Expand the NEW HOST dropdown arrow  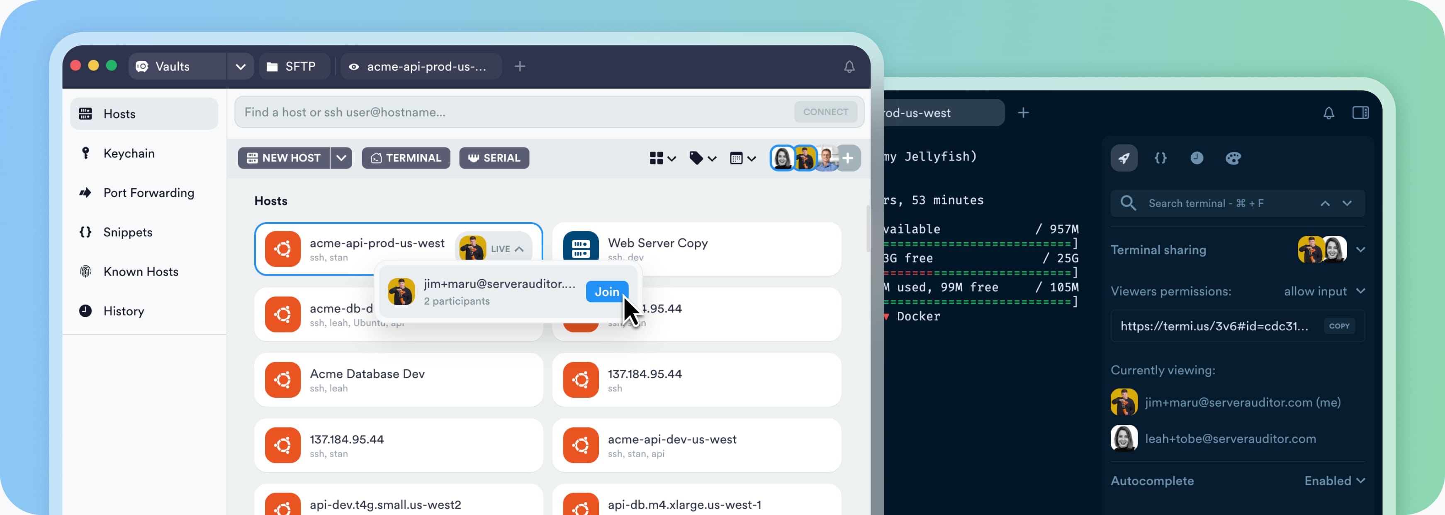342,158
